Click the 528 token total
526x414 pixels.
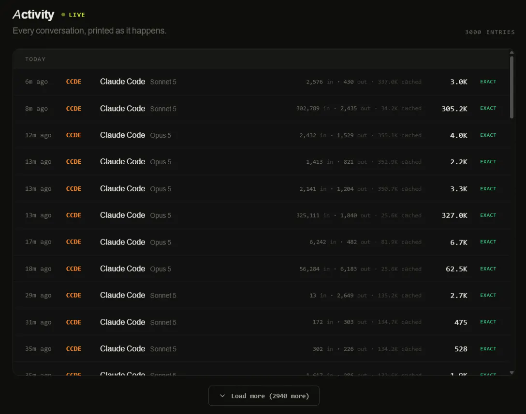click(461, 349)
